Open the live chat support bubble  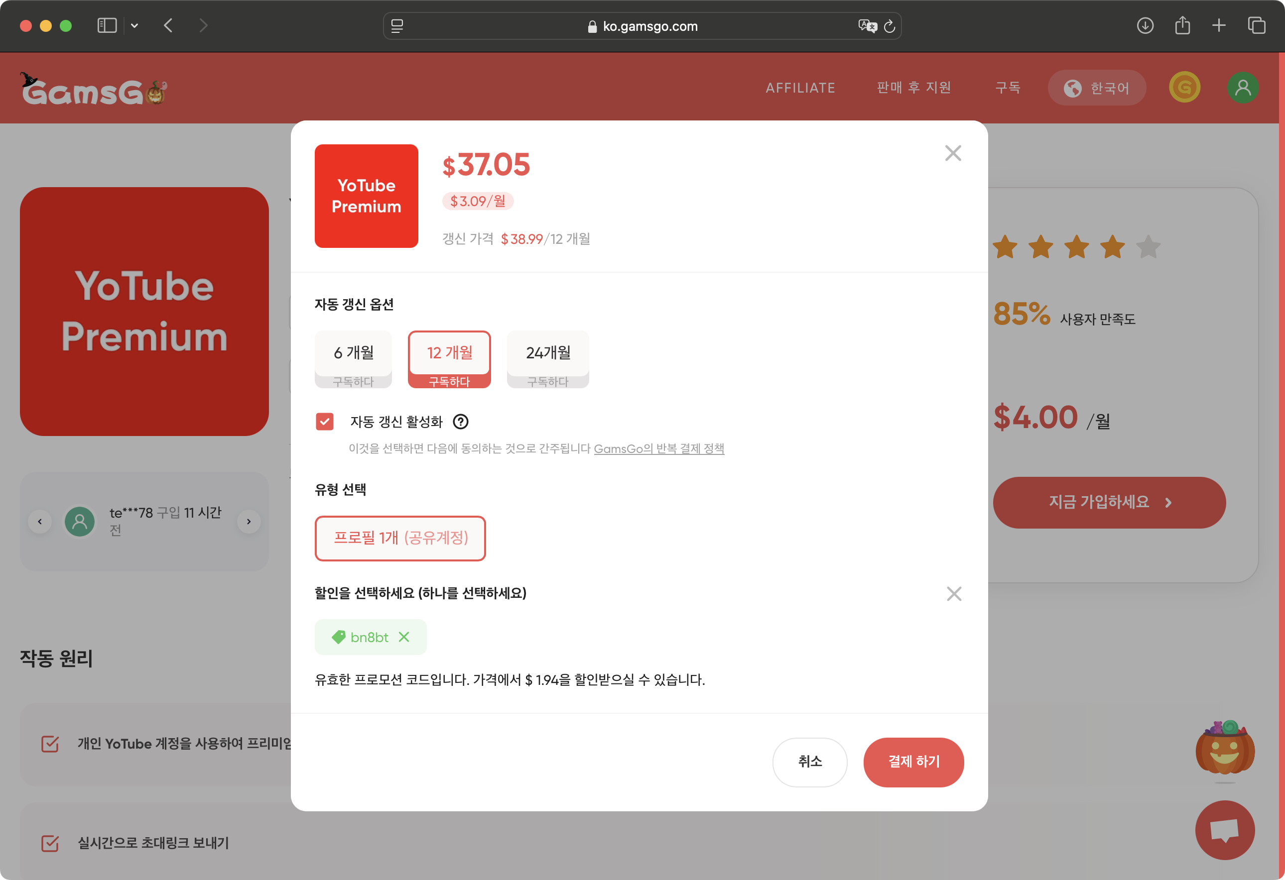[1225, 830]
